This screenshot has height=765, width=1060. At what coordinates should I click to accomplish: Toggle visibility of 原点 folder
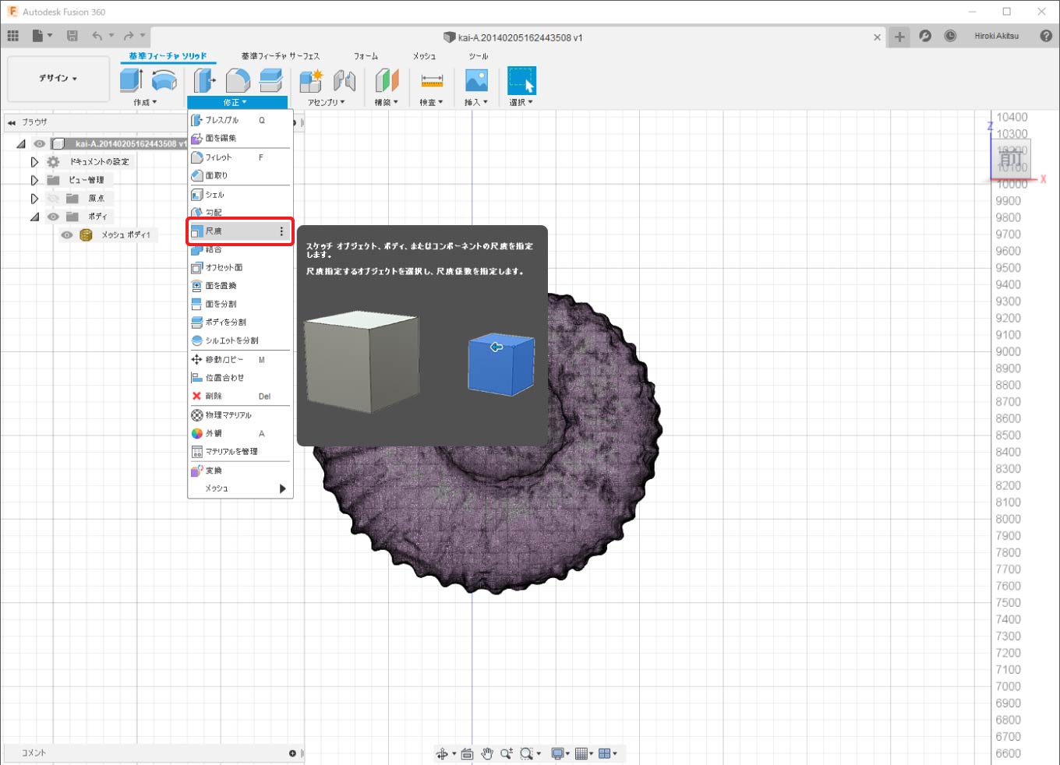pos(53,199)
